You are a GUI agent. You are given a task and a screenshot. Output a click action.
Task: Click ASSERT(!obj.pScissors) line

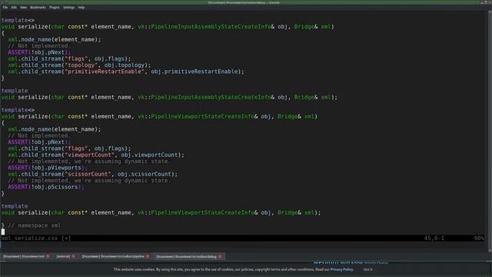46,187
